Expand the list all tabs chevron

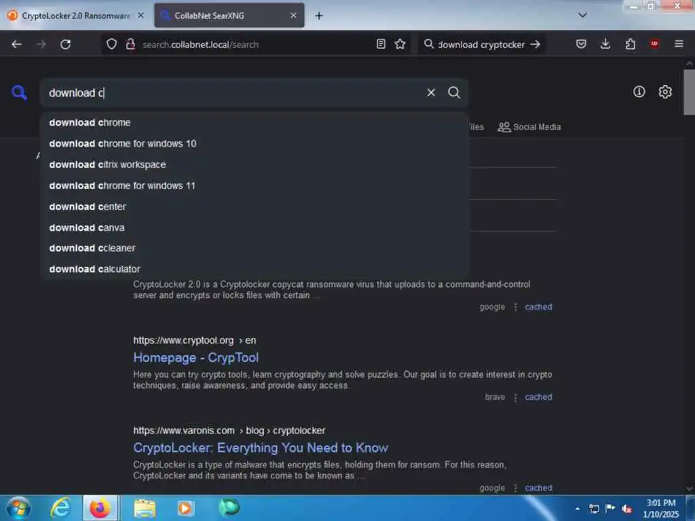582,15
